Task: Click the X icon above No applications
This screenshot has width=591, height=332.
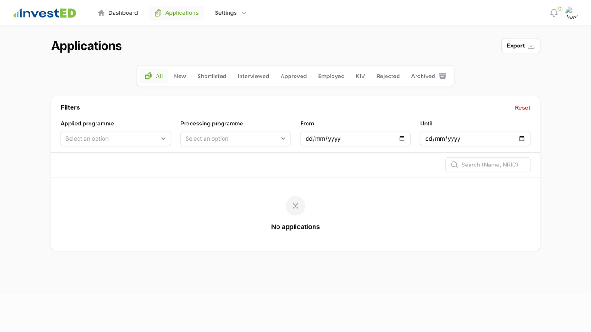Action: point(295,206)
